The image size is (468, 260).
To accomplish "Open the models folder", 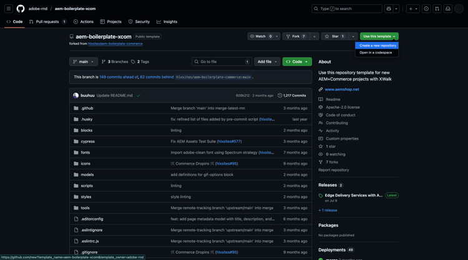I will [87, 175].
